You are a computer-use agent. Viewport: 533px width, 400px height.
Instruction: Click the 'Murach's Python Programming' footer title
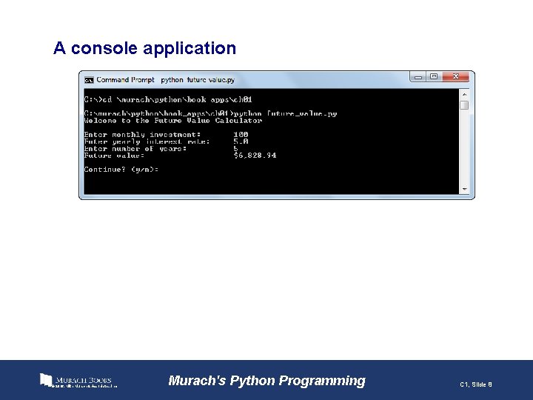tap(266, 381)
